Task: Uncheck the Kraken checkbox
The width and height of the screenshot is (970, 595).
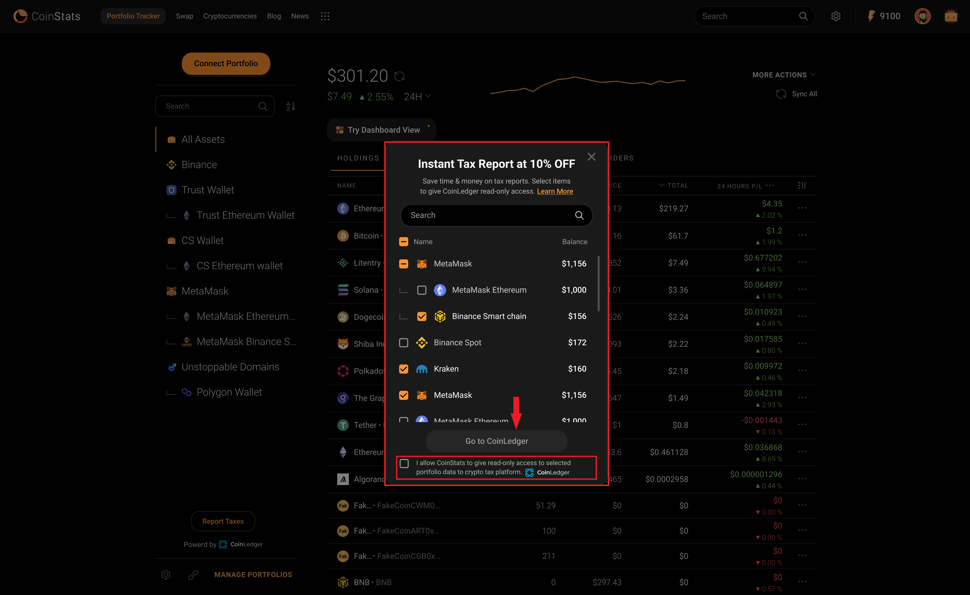Action: click(403, 369)
